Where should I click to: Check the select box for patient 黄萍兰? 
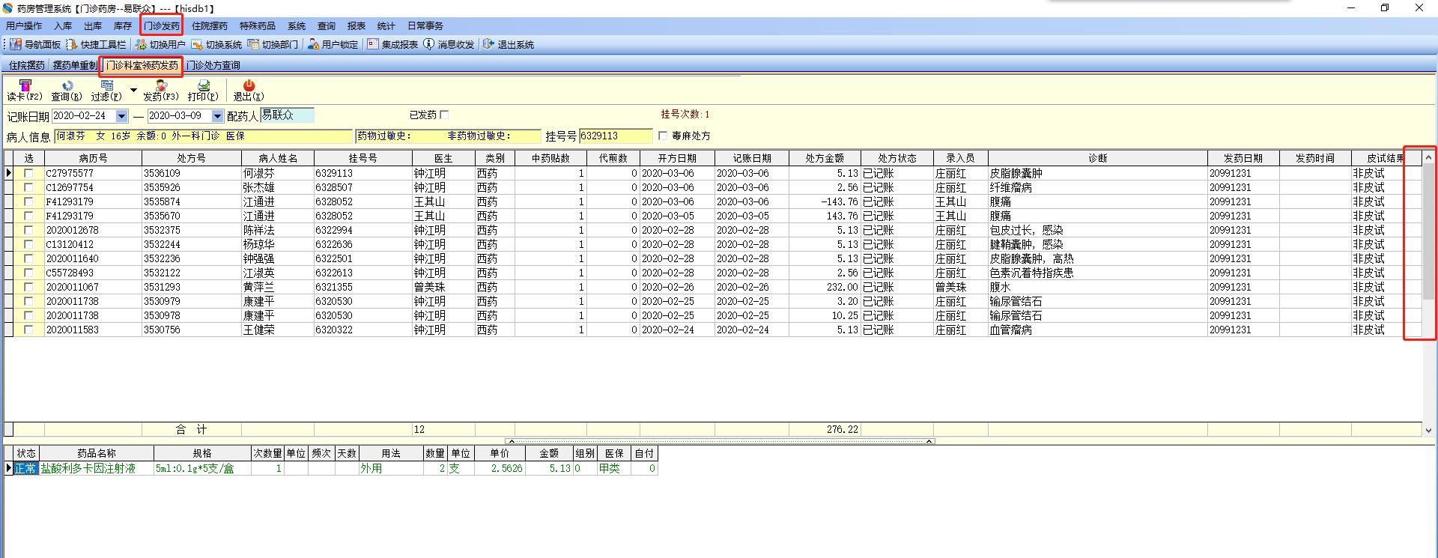(28, 287)
